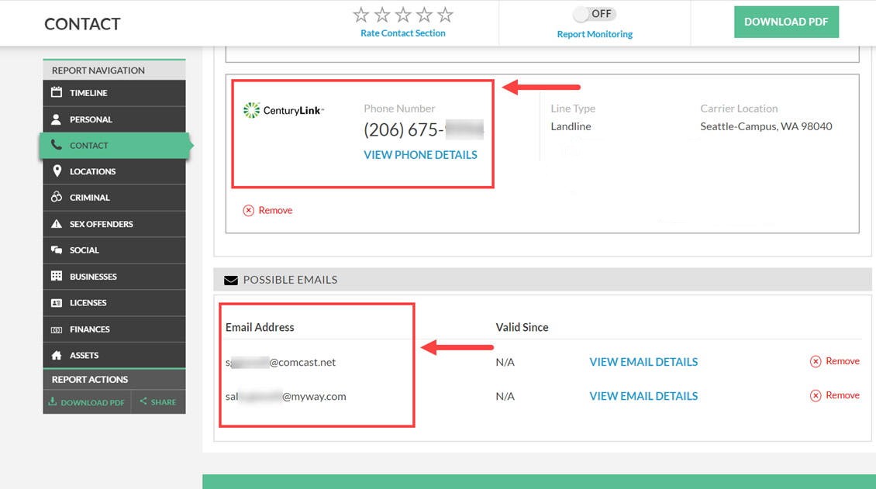The height and width of the screenshot is (489, 876).
Task: Rate contact section five stars
Action: (445, 15)
